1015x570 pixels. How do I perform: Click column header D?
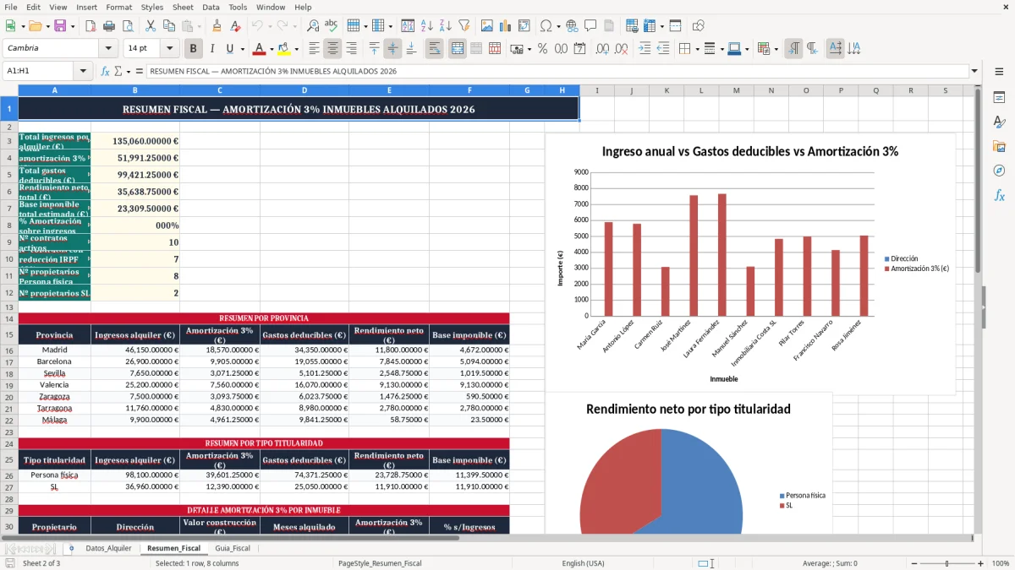coord(304,90)
